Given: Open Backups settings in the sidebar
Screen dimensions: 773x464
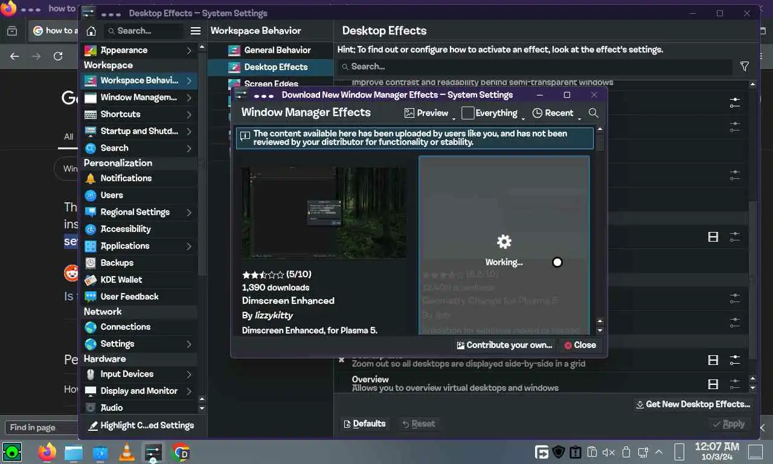Looking at the screenshot, I should coord(139,263).
